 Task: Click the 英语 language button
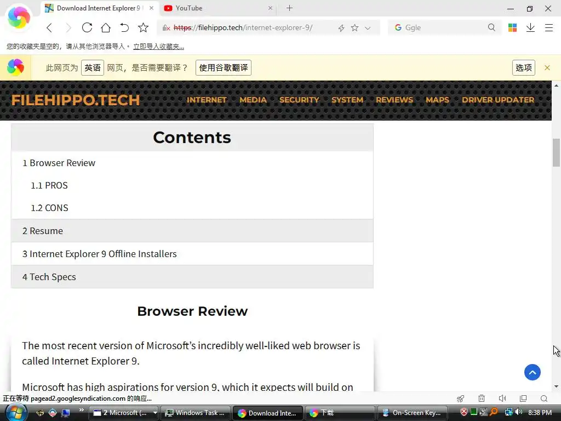click(92, 67)
